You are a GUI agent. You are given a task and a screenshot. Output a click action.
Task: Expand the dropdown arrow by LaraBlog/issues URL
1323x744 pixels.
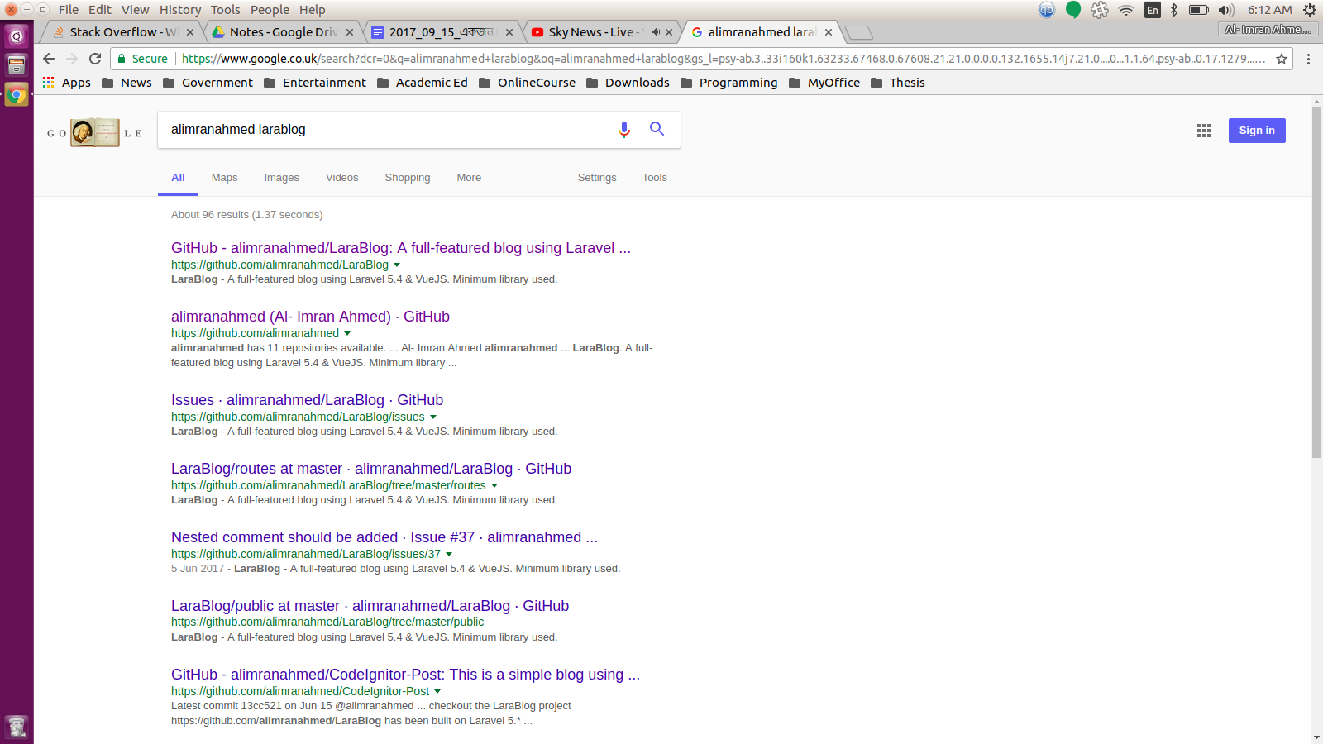[x=433, y=417]
